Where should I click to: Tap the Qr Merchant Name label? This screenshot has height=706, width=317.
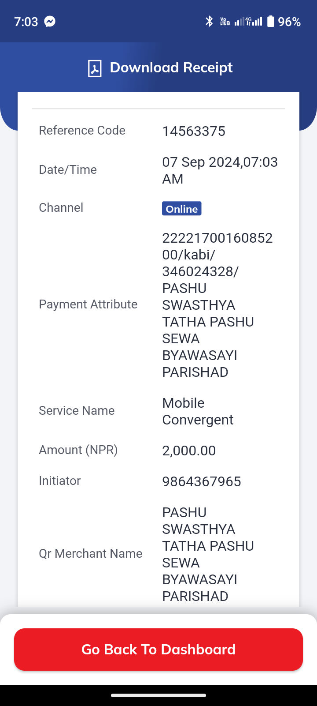[x=91, y=554]
